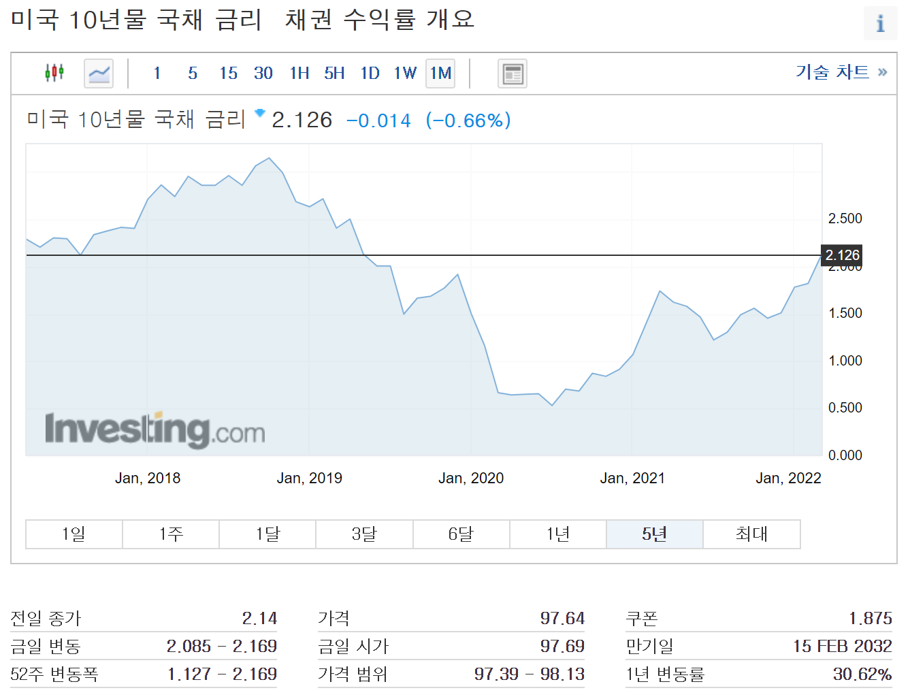Click the 52주 변동폭 label
Viewport: 910px width, 699px height.
click(x=54, y=674)
